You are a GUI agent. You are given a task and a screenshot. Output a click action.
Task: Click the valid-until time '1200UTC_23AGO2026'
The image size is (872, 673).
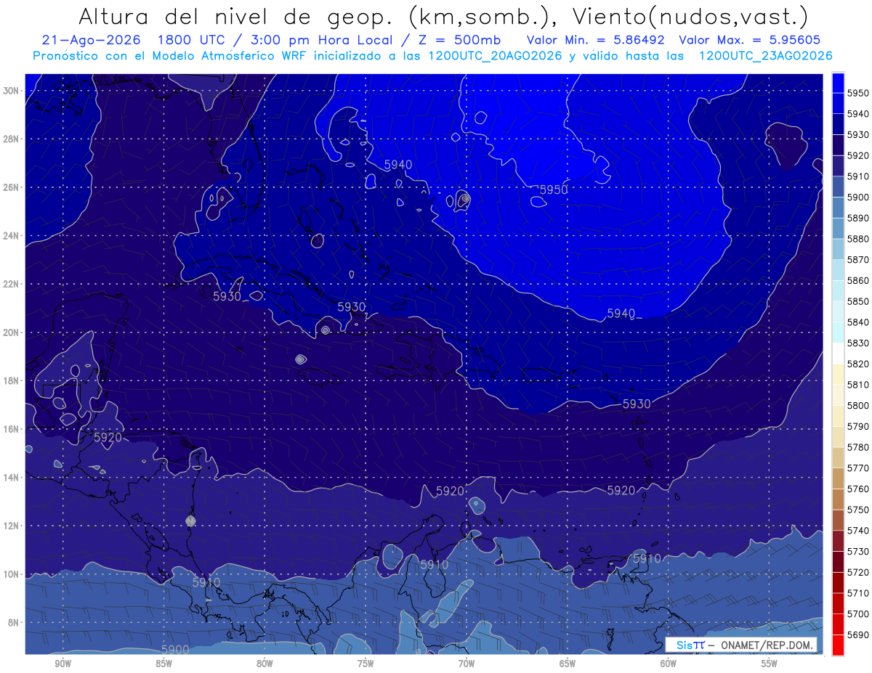click(x=765, y=55)
